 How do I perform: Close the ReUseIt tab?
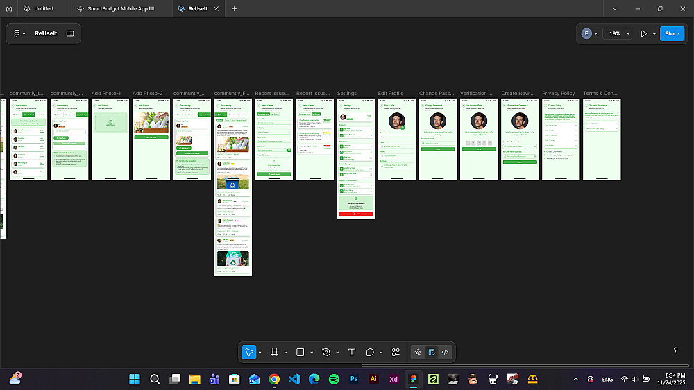click(x=216, y=8)
